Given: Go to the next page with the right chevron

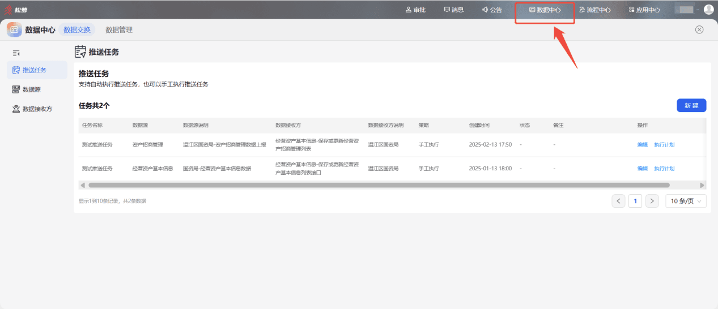Looking at the screenshot, I should [x=652, y=201].
